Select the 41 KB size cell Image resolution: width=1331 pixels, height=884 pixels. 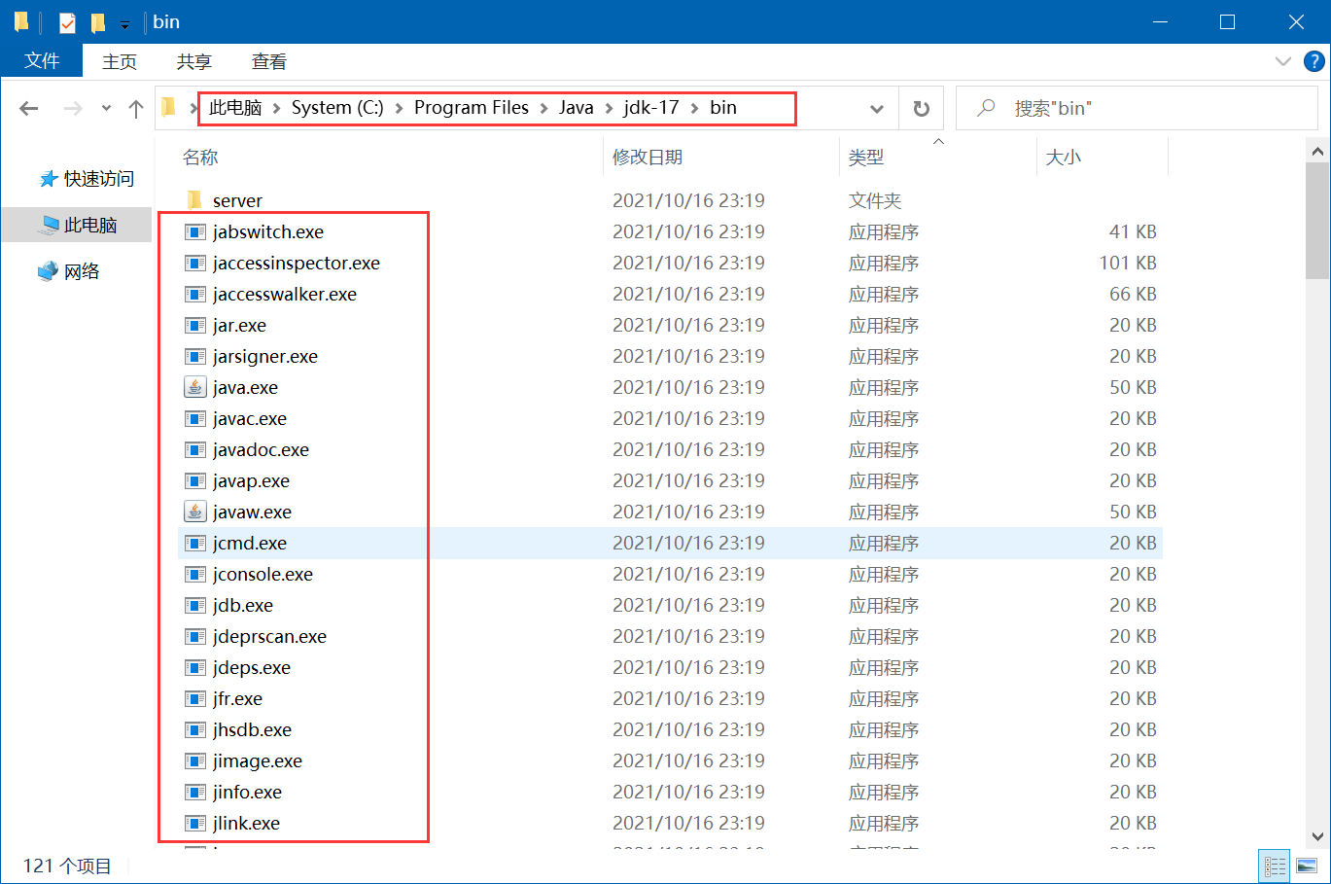click(x=1133, y=231)
